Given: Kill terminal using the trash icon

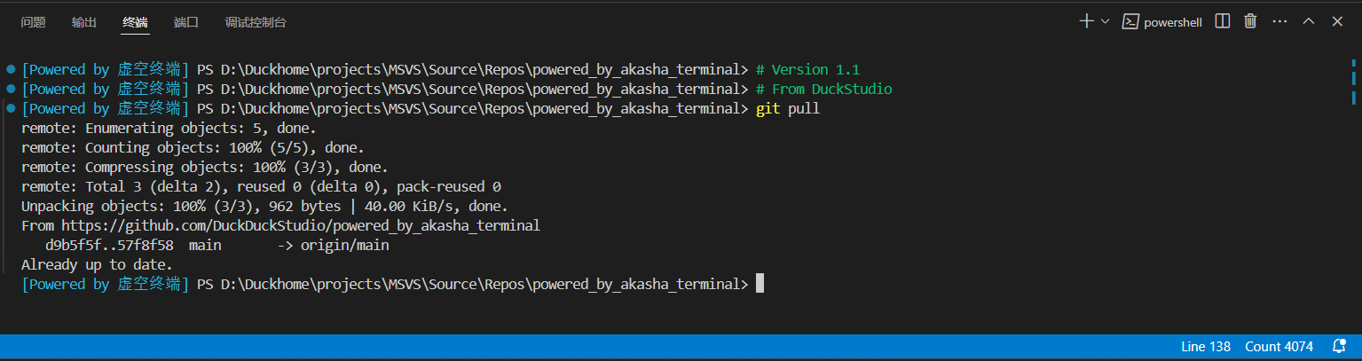Looking at the screenshot, I should pos(1250,21).
